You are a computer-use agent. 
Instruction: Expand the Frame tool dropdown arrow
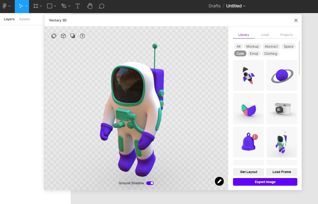tap(41, 6)
